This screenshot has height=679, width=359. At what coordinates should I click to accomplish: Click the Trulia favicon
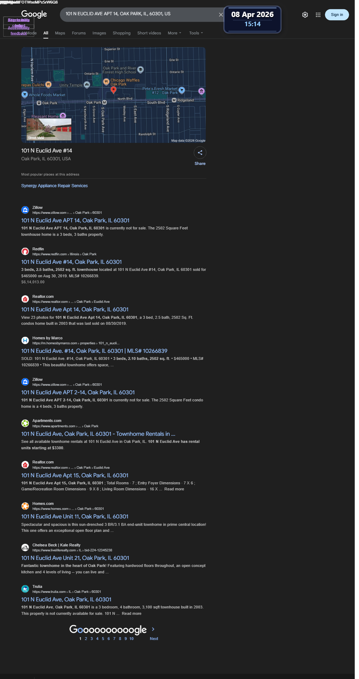click(x=25, y=589)
